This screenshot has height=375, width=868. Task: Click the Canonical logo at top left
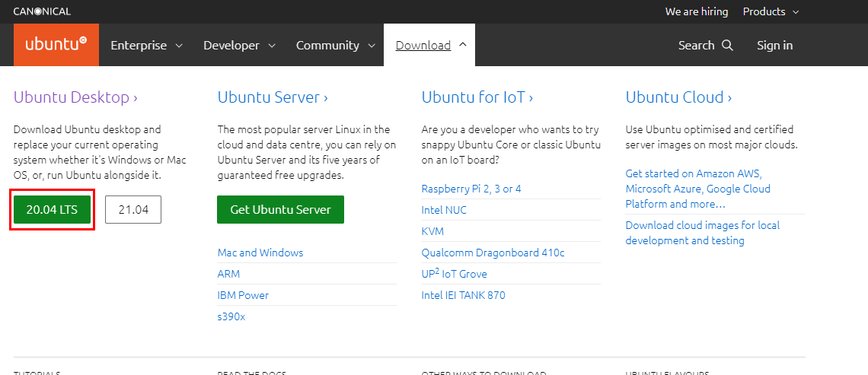(42, 11)
